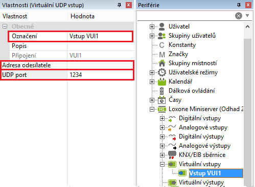Click the green MS Miniserver icon

[162, 109]
